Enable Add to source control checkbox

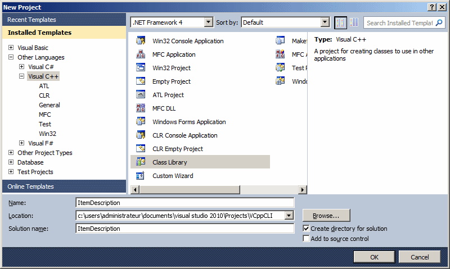pos(306,238)
